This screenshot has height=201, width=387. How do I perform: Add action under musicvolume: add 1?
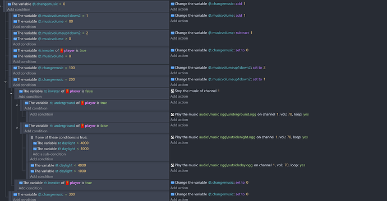(x=179, y=21)
